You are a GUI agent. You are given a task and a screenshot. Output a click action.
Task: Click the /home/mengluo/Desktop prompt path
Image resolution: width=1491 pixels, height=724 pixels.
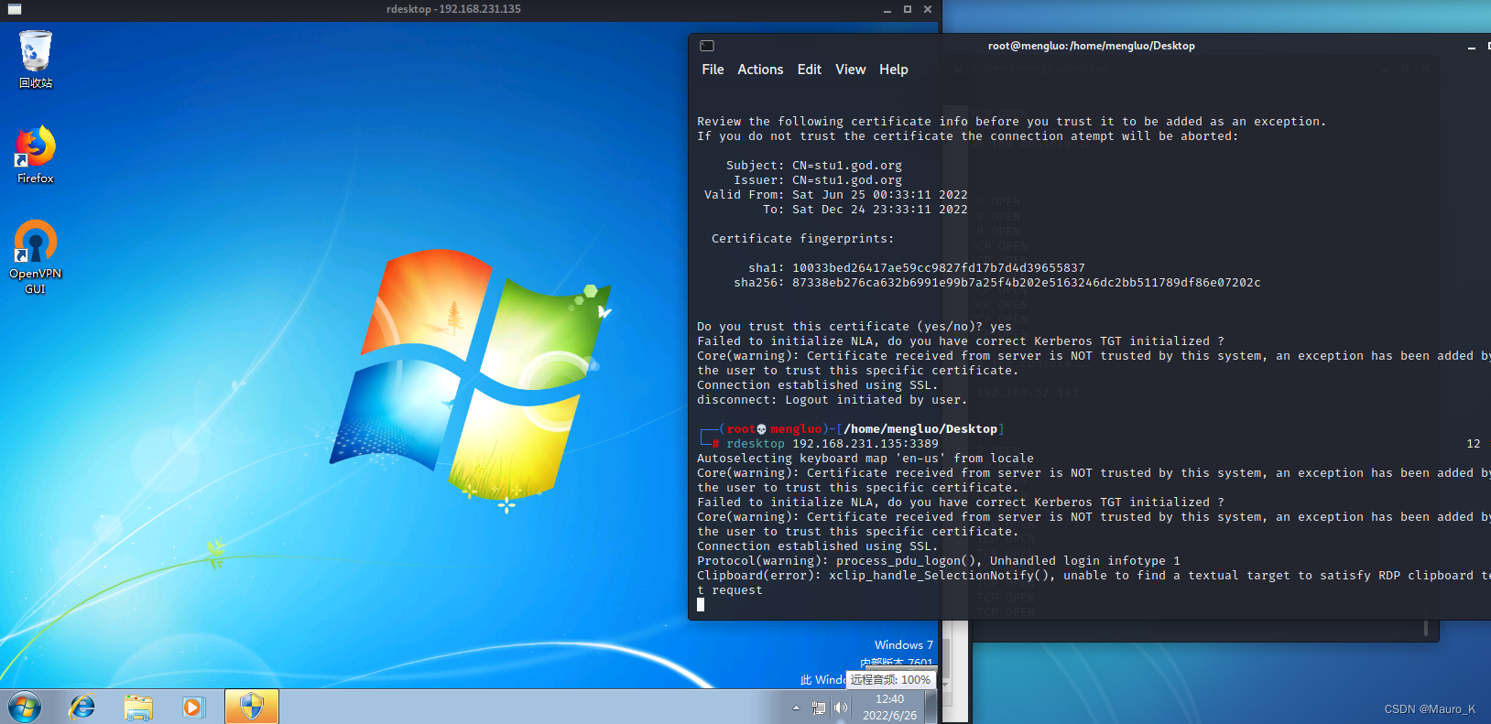920,429
